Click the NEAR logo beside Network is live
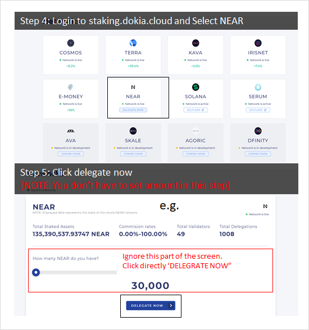 click(265, 207)
